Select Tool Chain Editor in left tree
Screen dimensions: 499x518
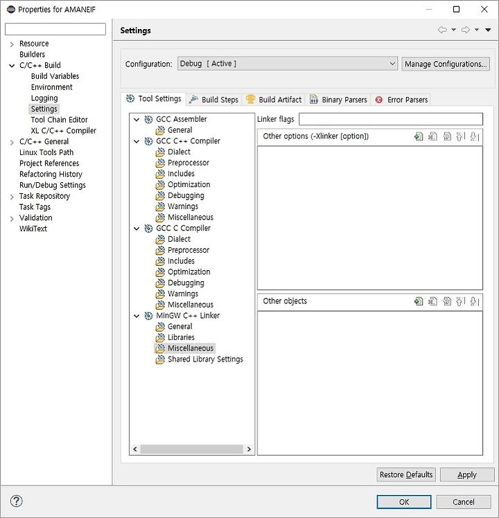coord(59,120)
